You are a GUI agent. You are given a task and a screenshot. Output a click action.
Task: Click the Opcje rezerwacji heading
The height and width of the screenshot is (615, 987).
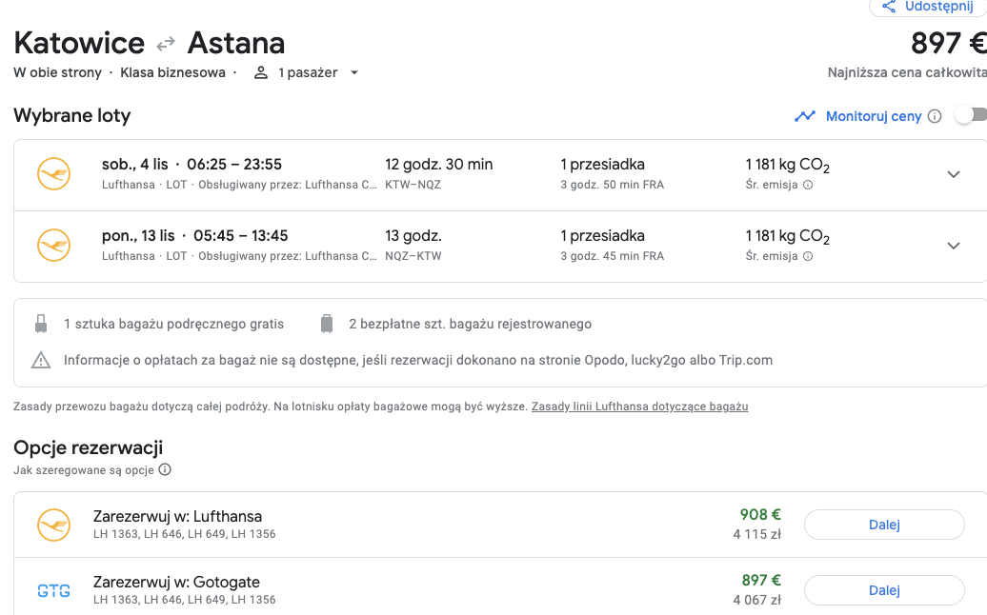coord(88,447)
